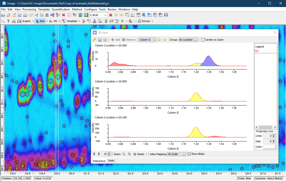The image size is (286, 182).
Task: Select the Blob tool in toolbar
Action: pyautogui.click(x=40, y=21)
